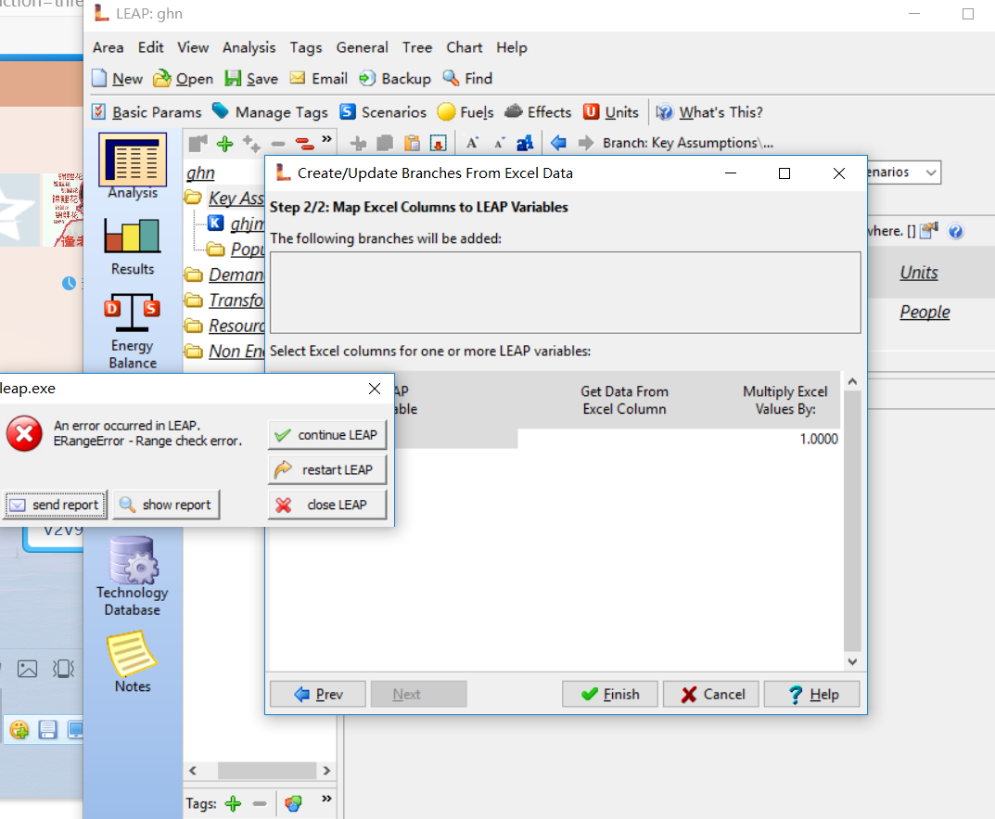The width and height of the screenshot is (995, 819).
Task: Click restart LEAP button
Action: pyautogui.click(x=326, y=470)
